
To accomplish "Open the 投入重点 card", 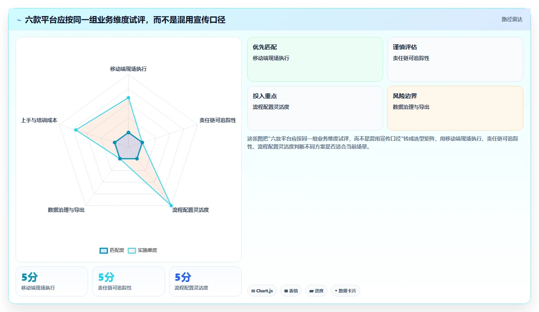I will [x=315, y=108].
